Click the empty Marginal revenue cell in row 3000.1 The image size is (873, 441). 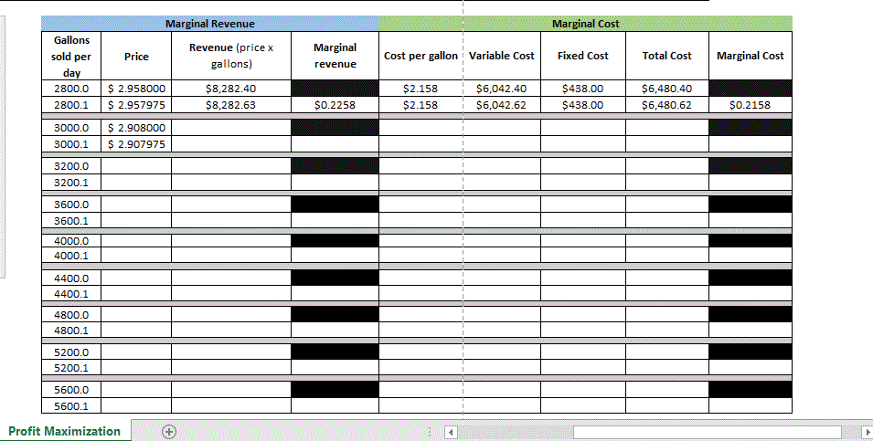point(335,144)
